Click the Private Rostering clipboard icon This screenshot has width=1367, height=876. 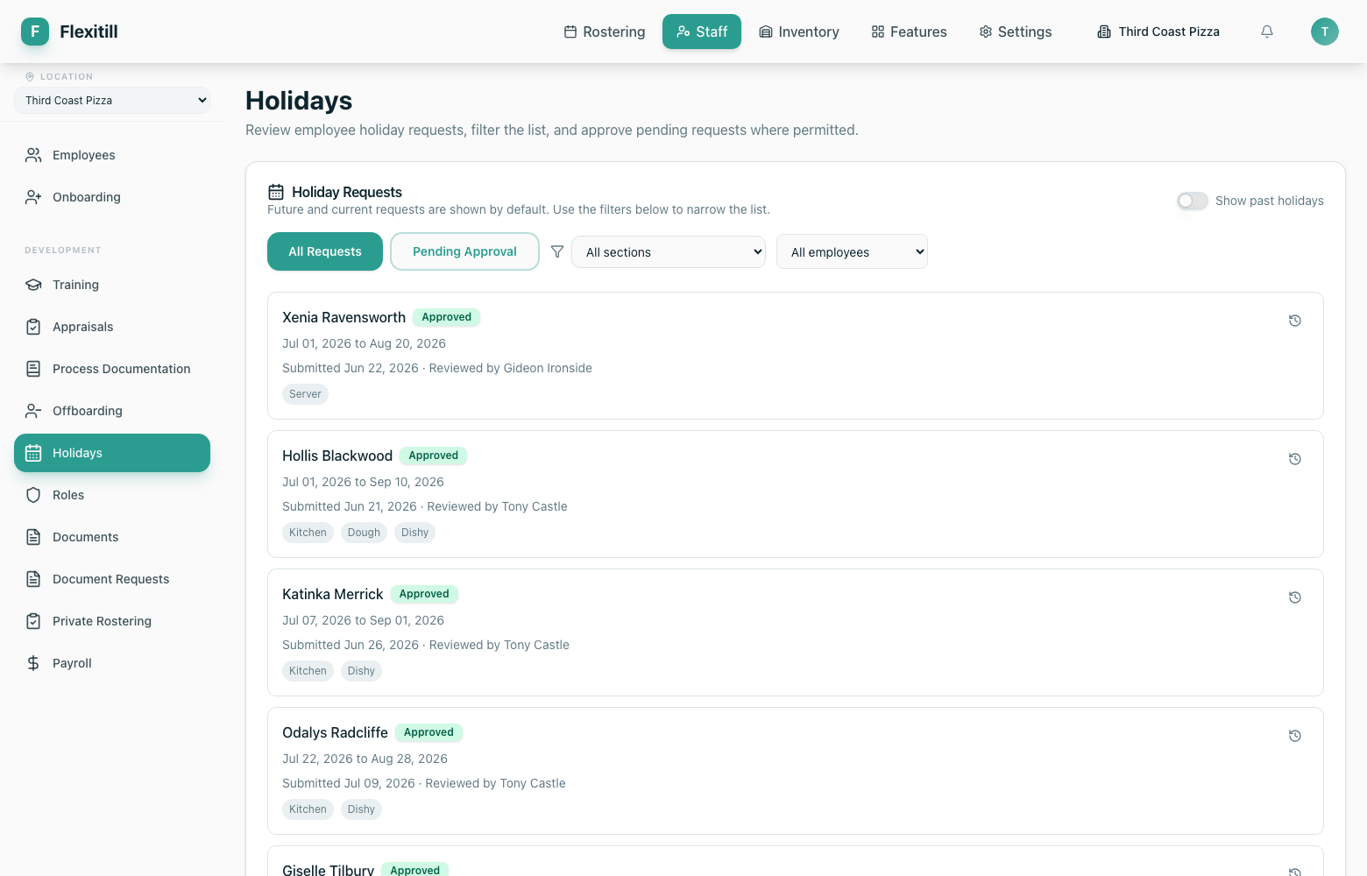[x=33, y=621]
